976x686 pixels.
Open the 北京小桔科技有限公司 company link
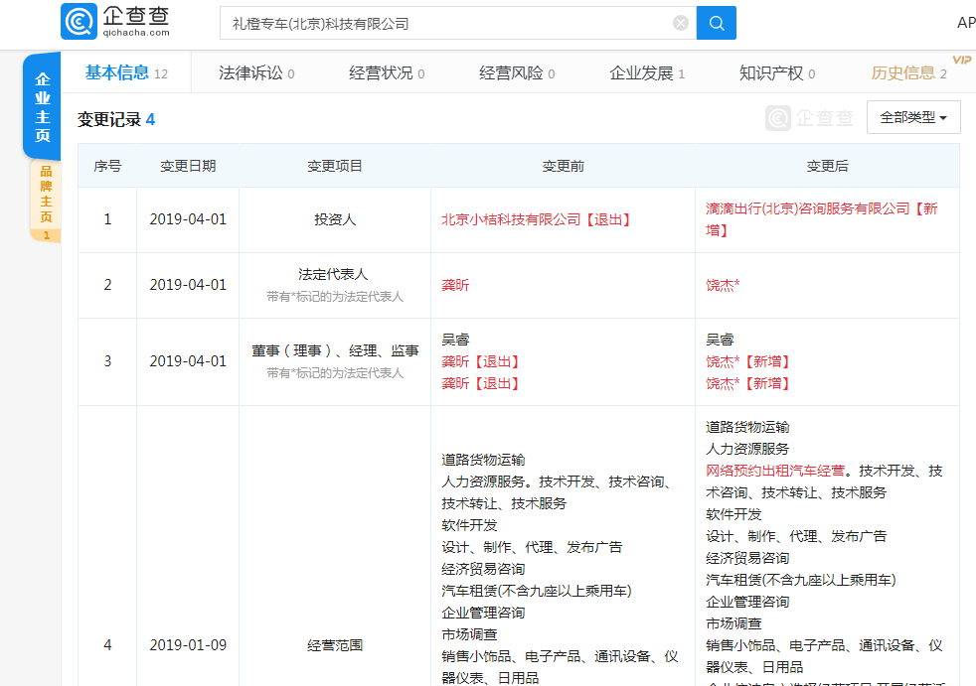pyautogui.click(x=511, y=219)
